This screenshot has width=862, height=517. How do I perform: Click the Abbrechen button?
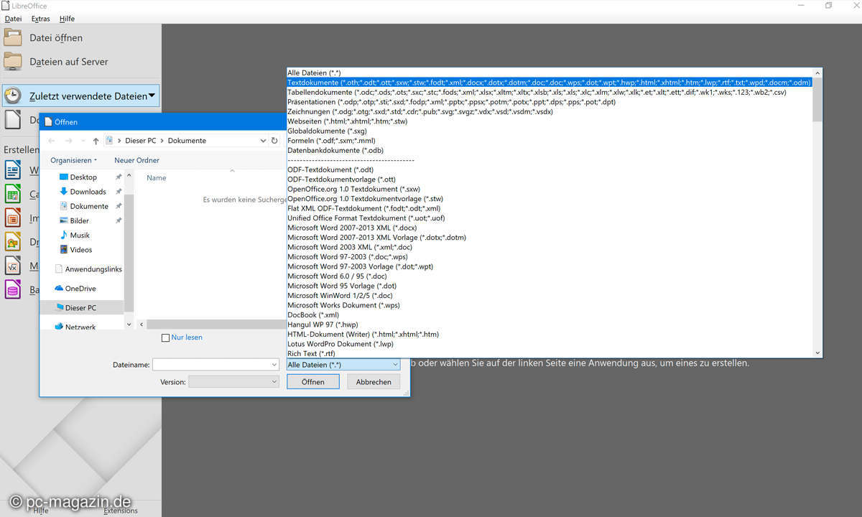click(x=374, y=382)
